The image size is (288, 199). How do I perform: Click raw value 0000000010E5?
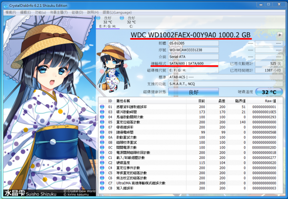pyautogui.click(x=264, y=112)
